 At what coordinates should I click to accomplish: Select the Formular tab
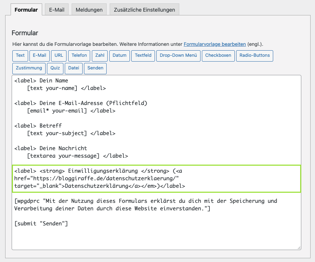coord(26,10)
